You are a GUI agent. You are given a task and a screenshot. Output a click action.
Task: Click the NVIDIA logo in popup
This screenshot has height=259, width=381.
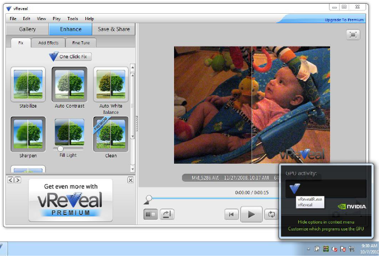click(352, 207)
